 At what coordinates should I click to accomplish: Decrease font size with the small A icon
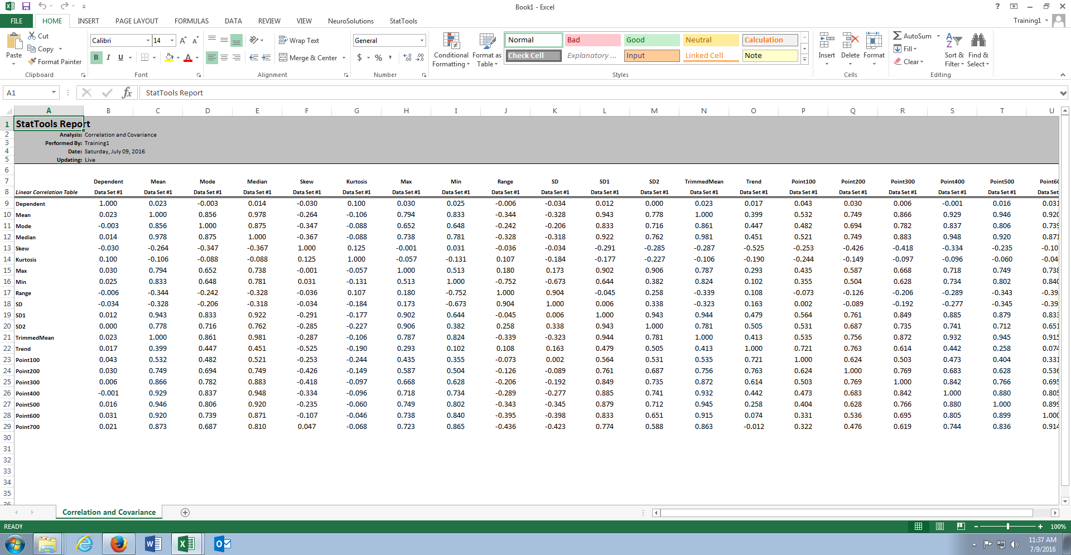pyautogui.click(x=195, y=41)
